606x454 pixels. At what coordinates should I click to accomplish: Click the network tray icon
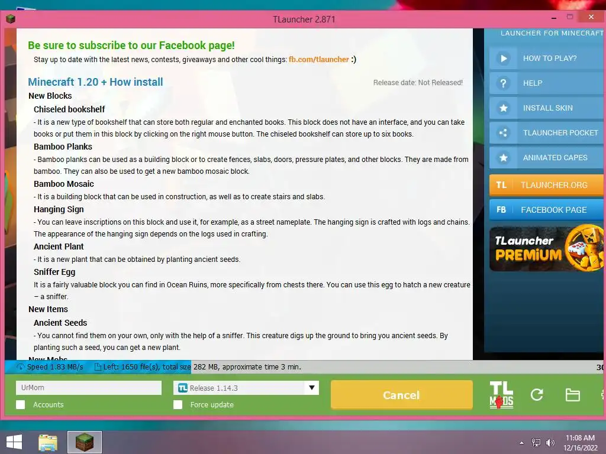pos(536,442)
